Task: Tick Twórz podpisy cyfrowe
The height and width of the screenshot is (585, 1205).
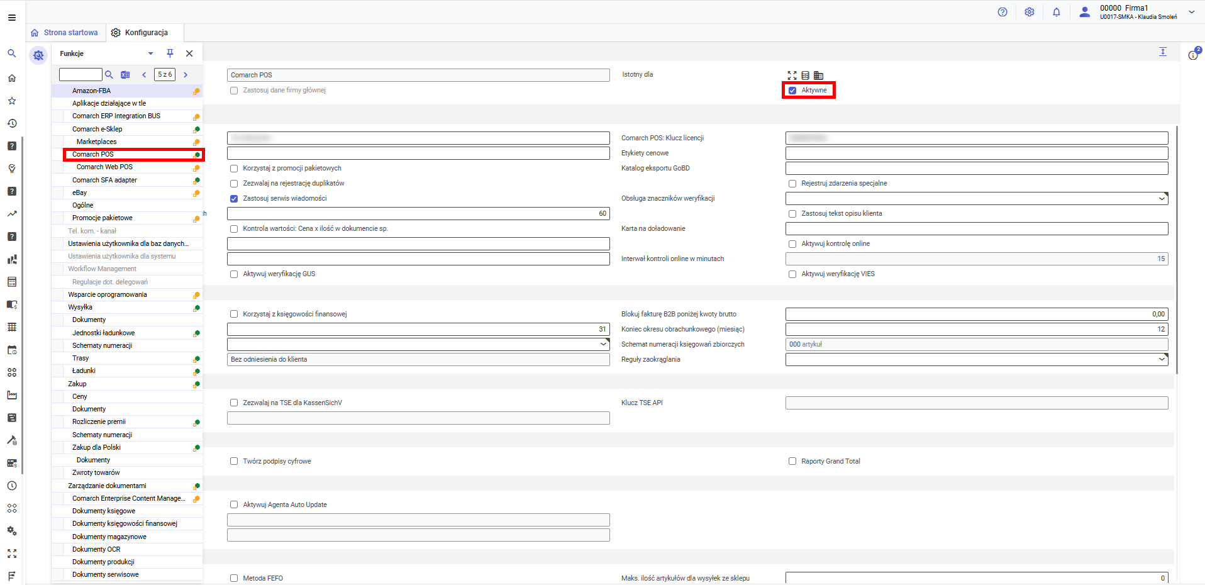Action: 234,462
